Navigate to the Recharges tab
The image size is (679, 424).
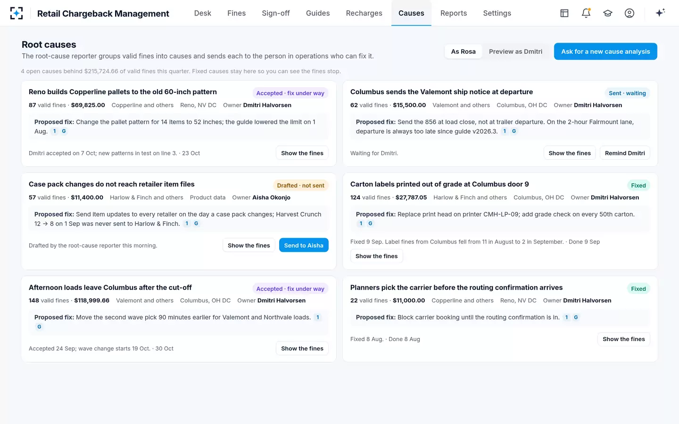click(x=364, y=13)
